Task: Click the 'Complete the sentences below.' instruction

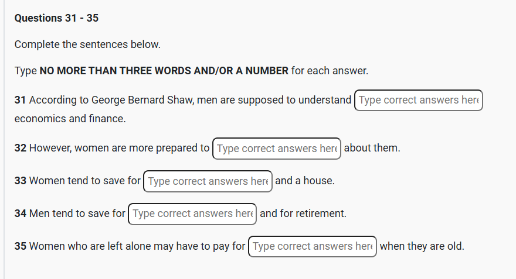Action: pos(87,44)
